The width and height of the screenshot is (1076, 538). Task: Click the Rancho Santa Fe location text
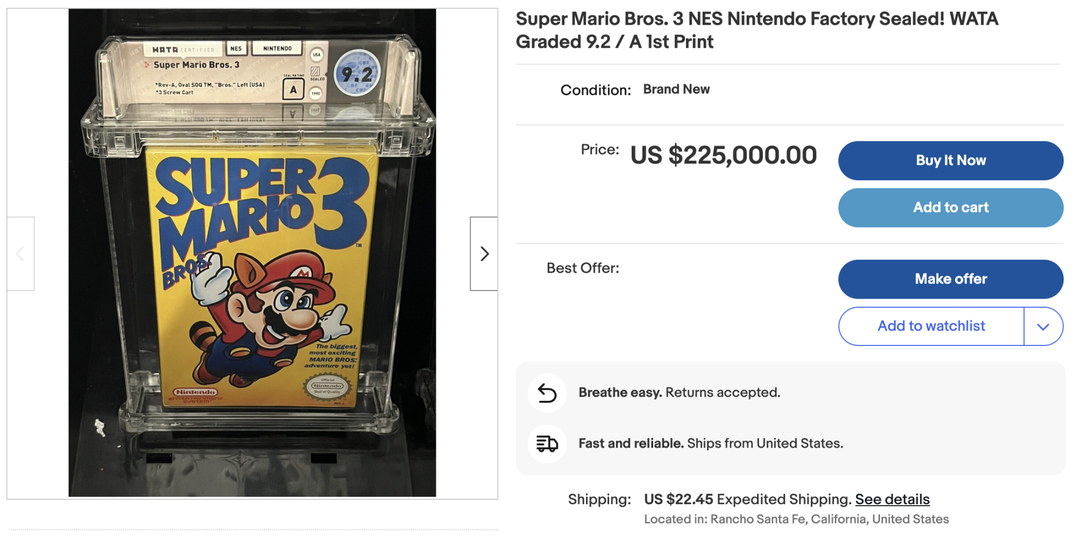[x=796, y=520]
